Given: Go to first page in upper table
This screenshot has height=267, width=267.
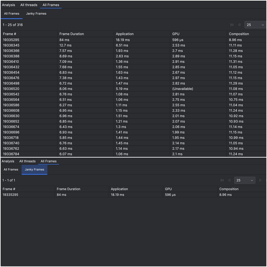Looking at the screenshot, I should (232, 25).
